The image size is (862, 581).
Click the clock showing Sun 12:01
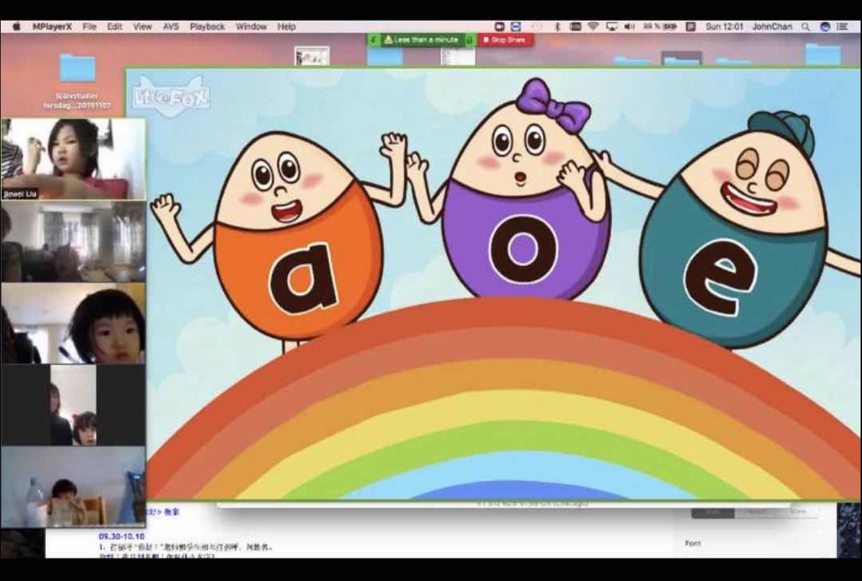(x=725, y=26)
